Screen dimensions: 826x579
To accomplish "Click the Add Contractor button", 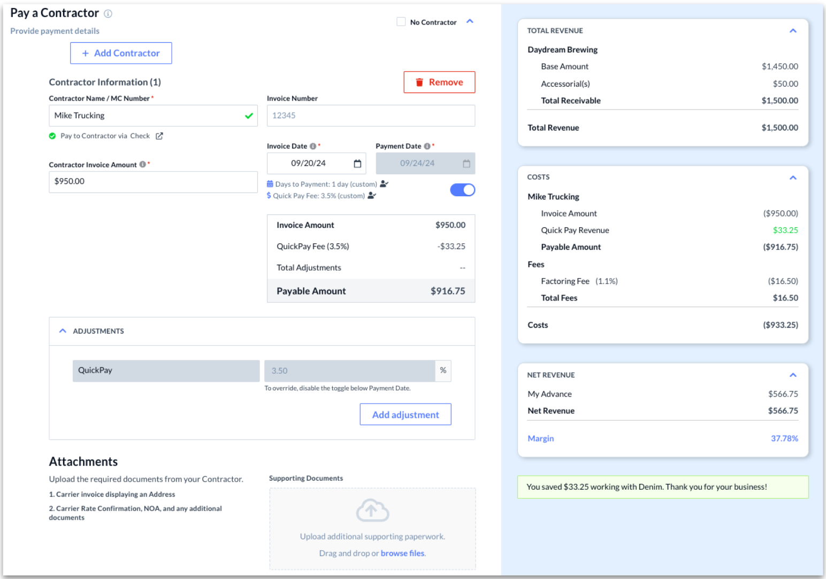I will pyautogui.click(x=121, y=53).
